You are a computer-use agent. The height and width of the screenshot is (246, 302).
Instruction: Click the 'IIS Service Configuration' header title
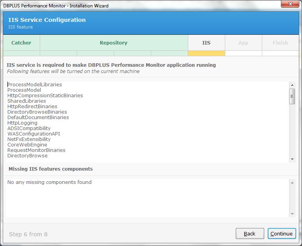47,20
